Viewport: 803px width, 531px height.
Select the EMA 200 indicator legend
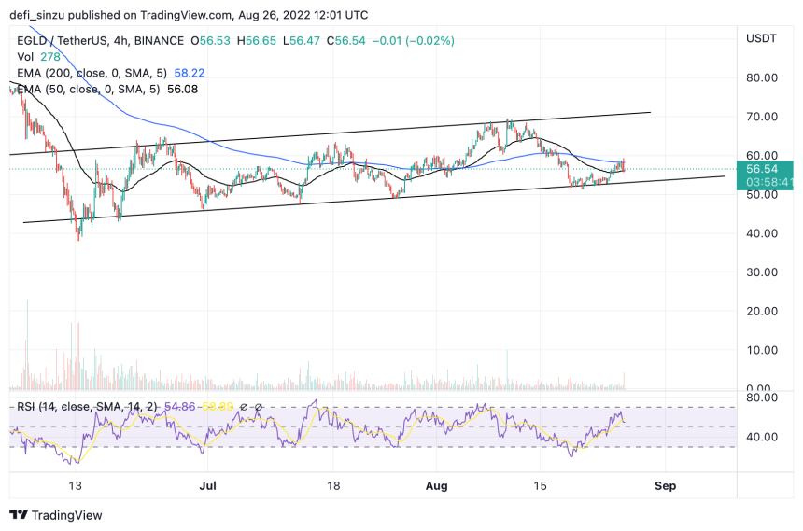(x=110, y=73)
